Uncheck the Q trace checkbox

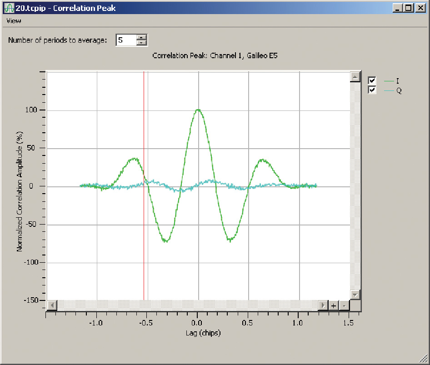(372, 90)
